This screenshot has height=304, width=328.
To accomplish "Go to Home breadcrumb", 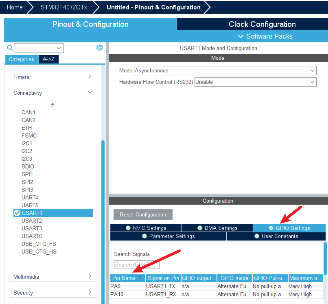I will [15, 7].
